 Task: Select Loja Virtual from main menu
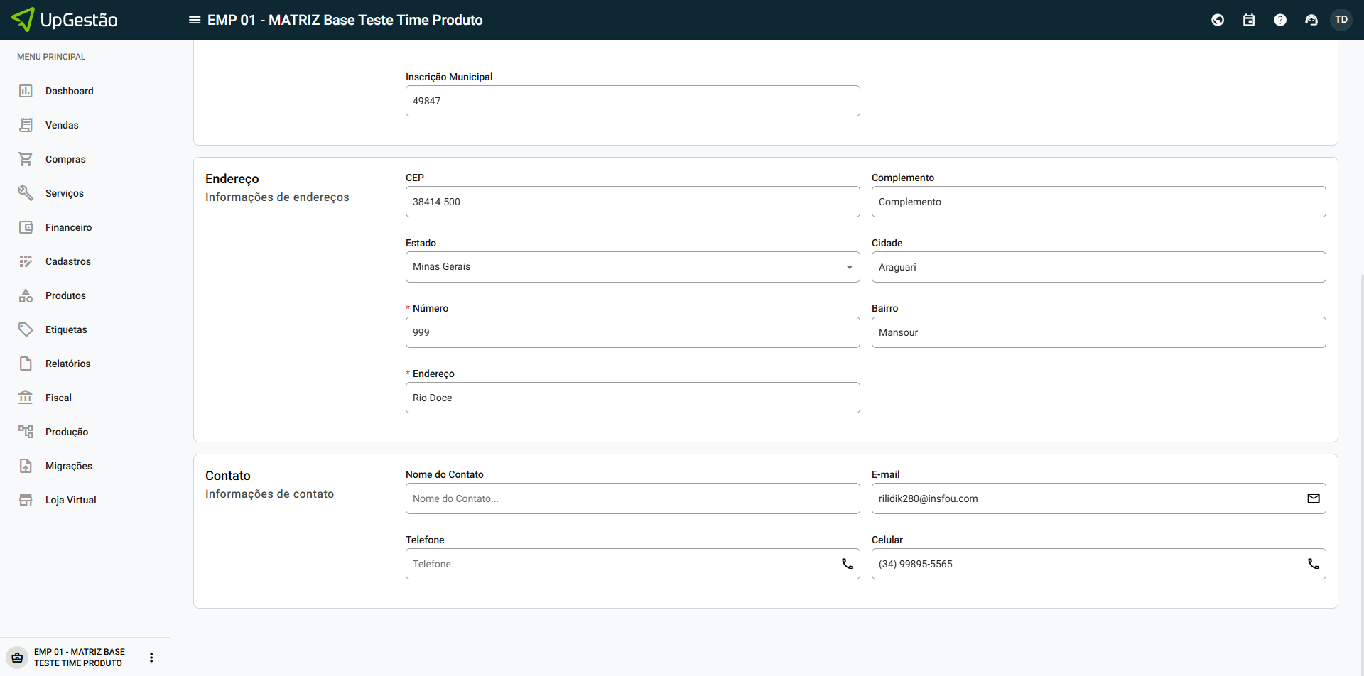click(70, 500)
